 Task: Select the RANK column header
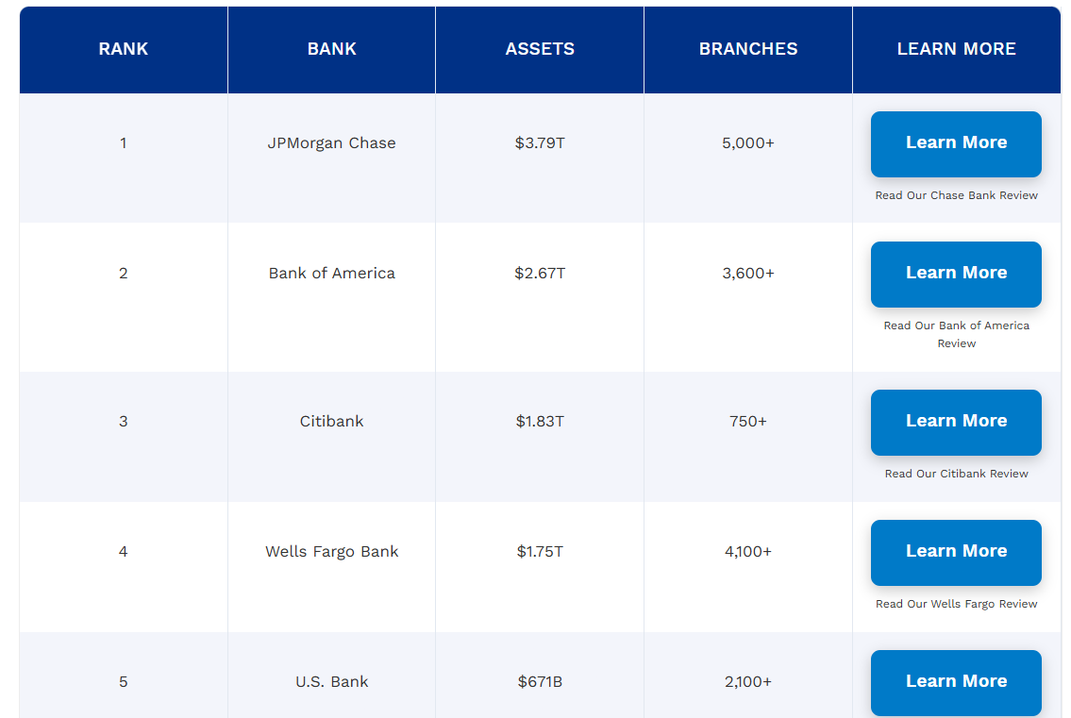point(123,48)
